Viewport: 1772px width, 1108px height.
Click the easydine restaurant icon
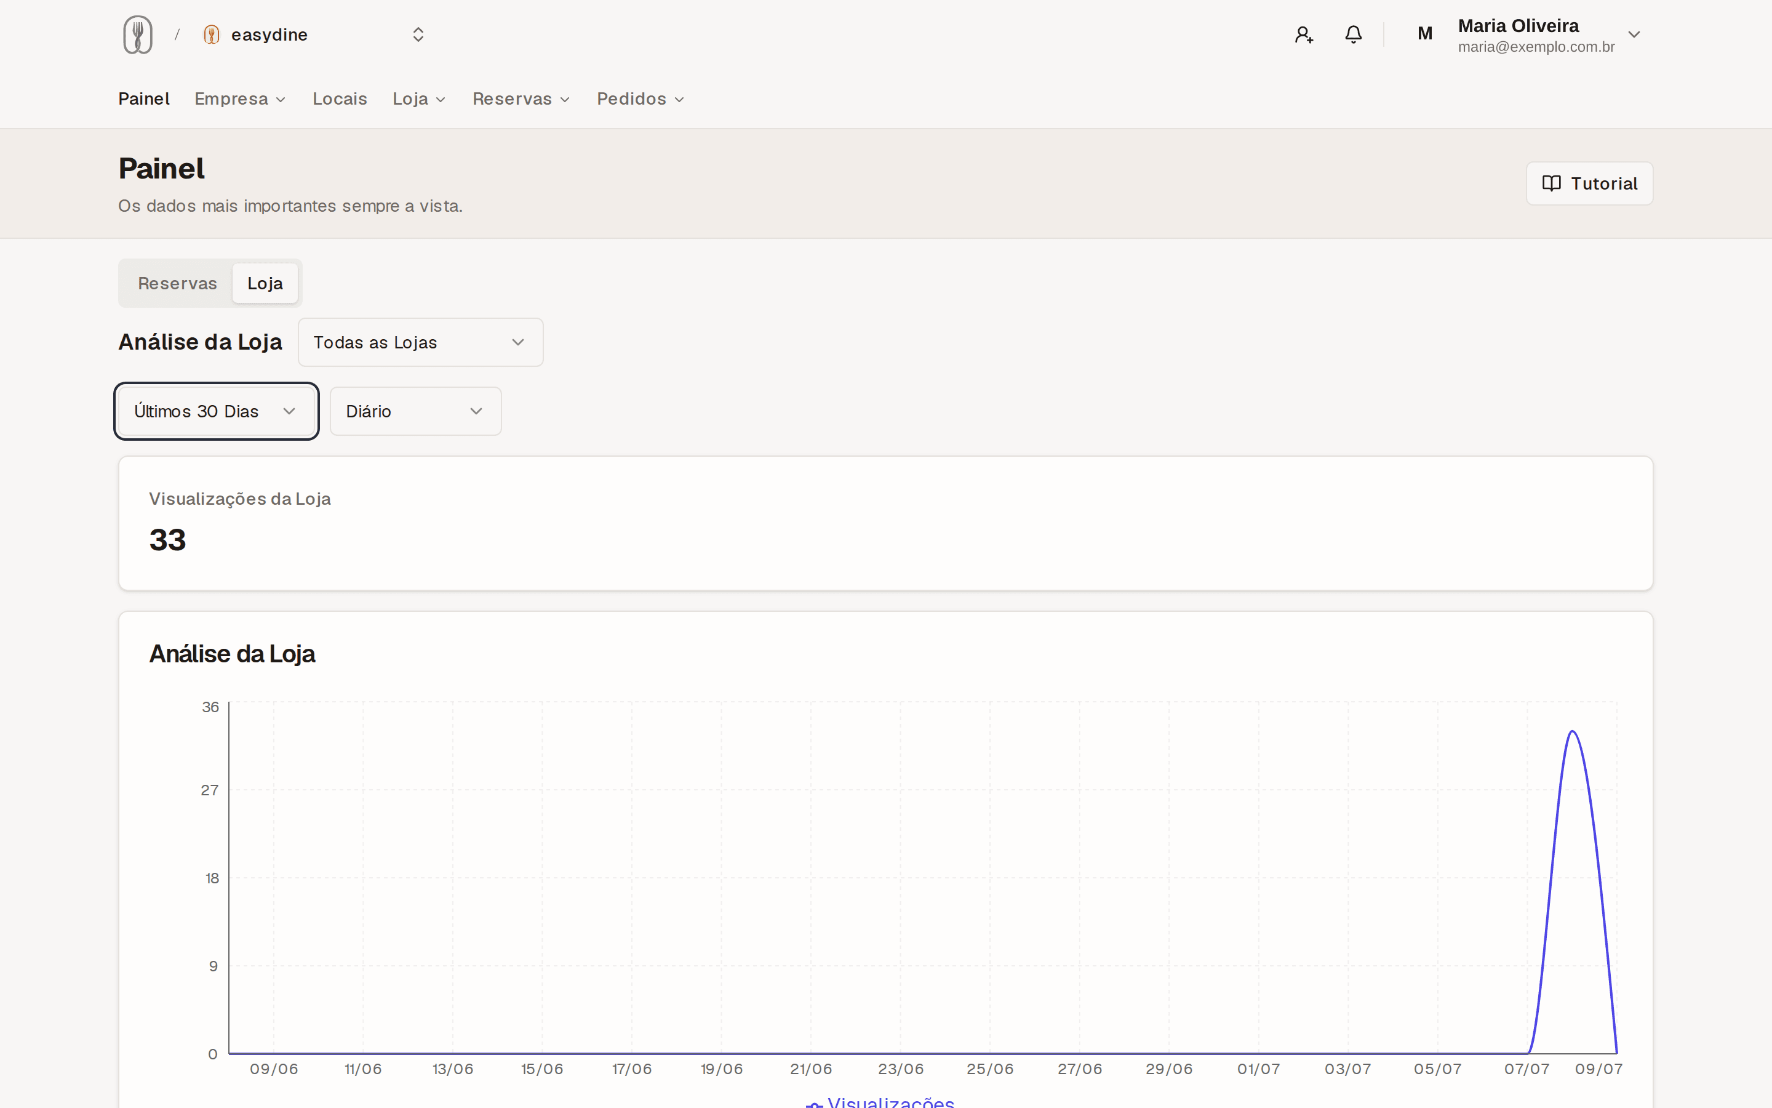212,34
